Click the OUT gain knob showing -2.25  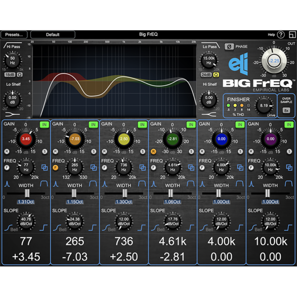[x=274, y=61]
